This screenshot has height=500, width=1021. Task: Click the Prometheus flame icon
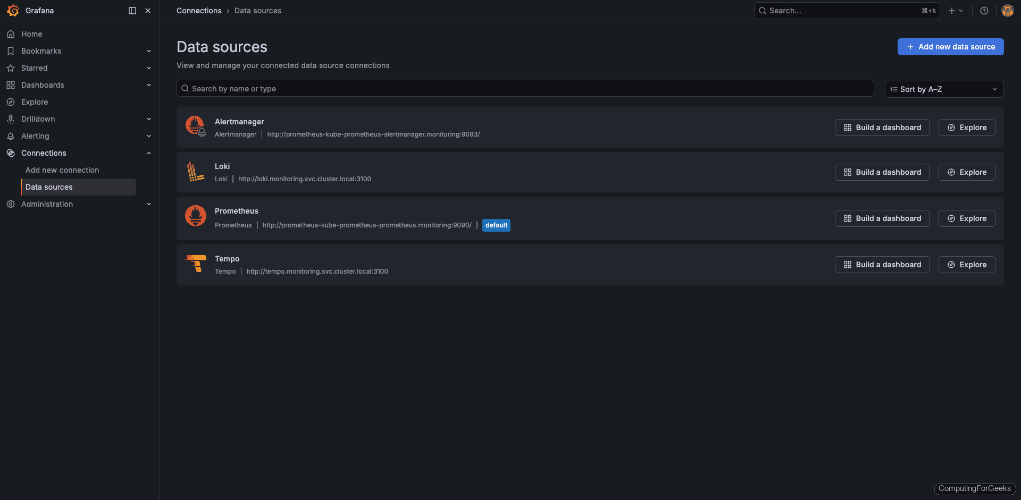click(195, 215)
